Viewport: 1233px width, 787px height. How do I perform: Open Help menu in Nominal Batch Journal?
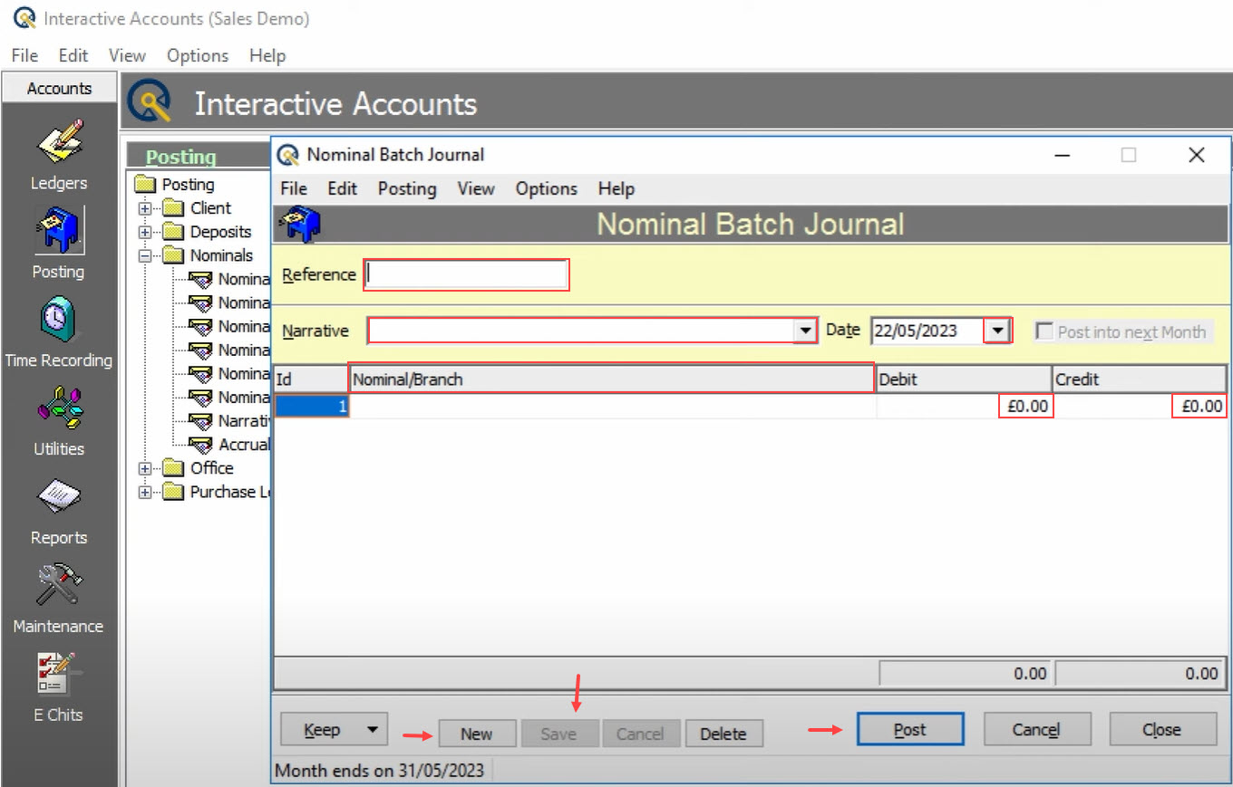coord(616,188)
